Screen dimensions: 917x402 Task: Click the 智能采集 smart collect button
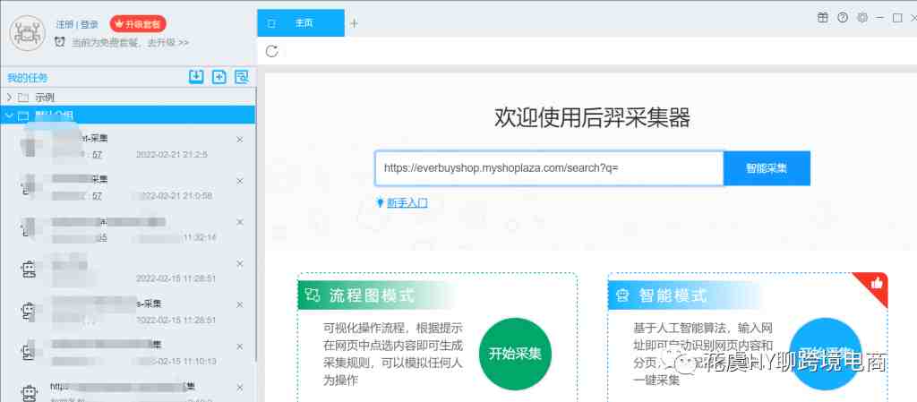767,168
